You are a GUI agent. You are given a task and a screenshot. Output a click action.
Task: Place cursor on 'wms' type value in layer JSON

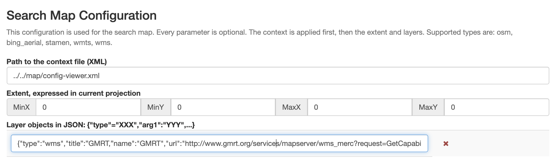[53, 143]
